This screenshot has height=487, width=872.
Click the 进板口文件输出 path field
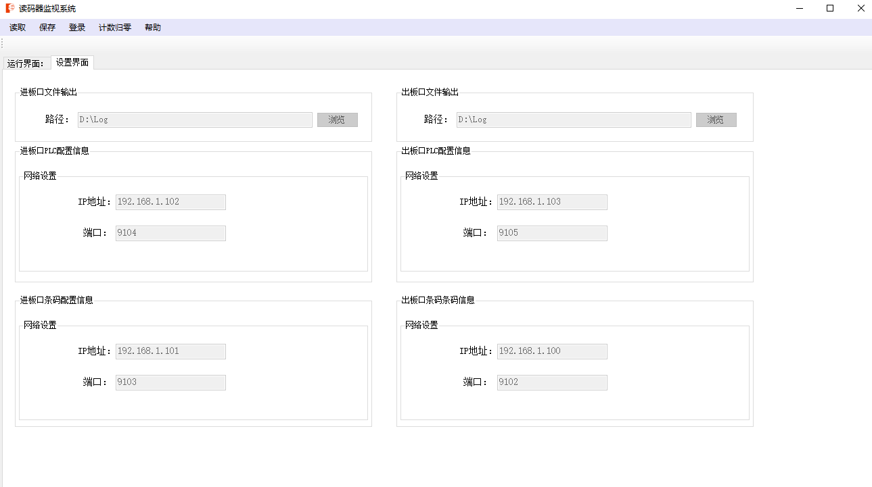coord(195,120)
